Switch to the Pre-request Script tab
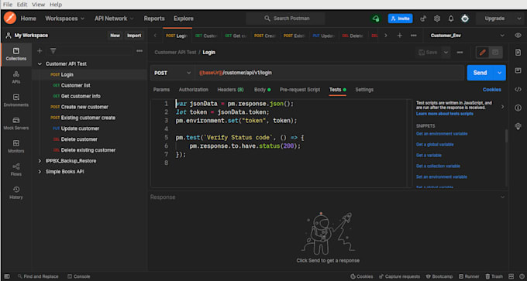The height and width of the screenshot is (281, 527). (x=300, y=90)
